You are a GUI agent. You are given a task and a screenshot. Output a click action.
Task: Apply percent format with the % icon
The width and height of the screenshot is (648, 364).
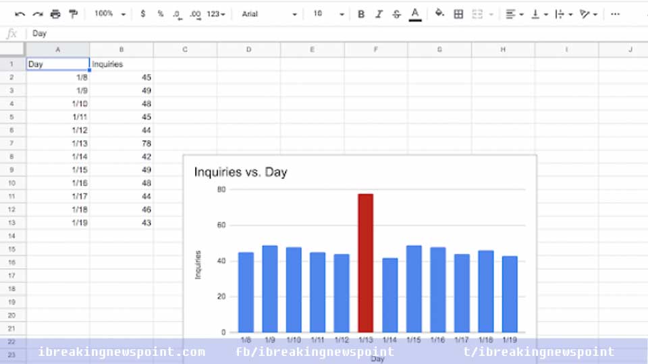click(160, 13)
